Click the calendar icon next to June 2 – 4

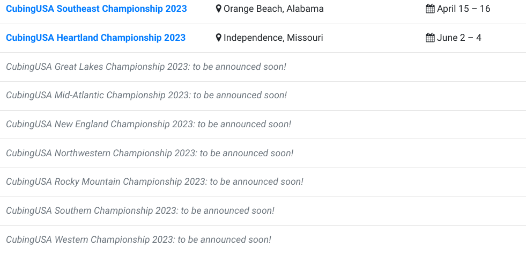tap(430, 38)
